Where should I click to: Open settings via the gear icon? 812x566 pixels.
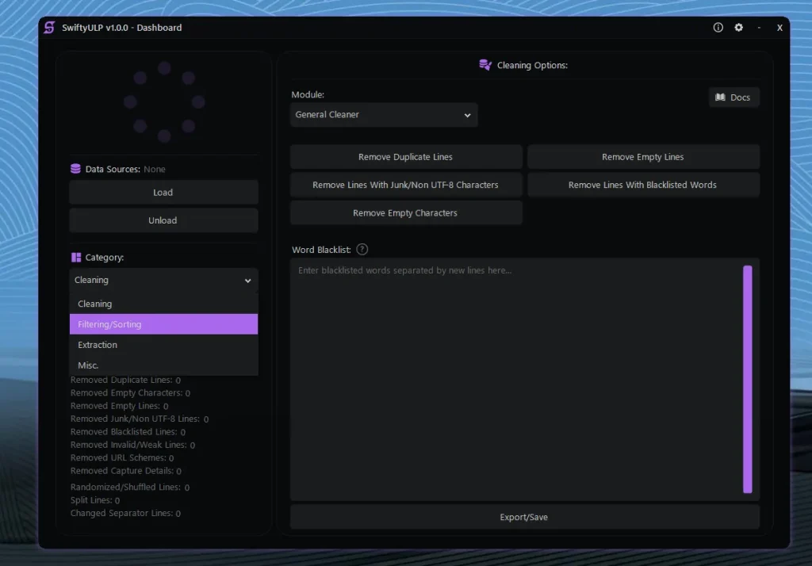tap(738, 27)
